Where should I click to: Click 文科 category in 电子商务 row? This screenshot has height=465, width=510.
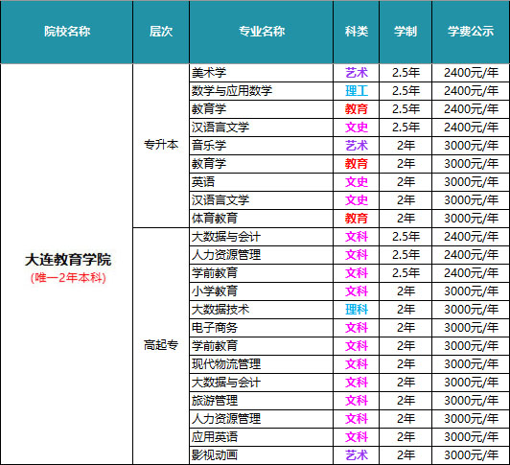tap(357, 327)
